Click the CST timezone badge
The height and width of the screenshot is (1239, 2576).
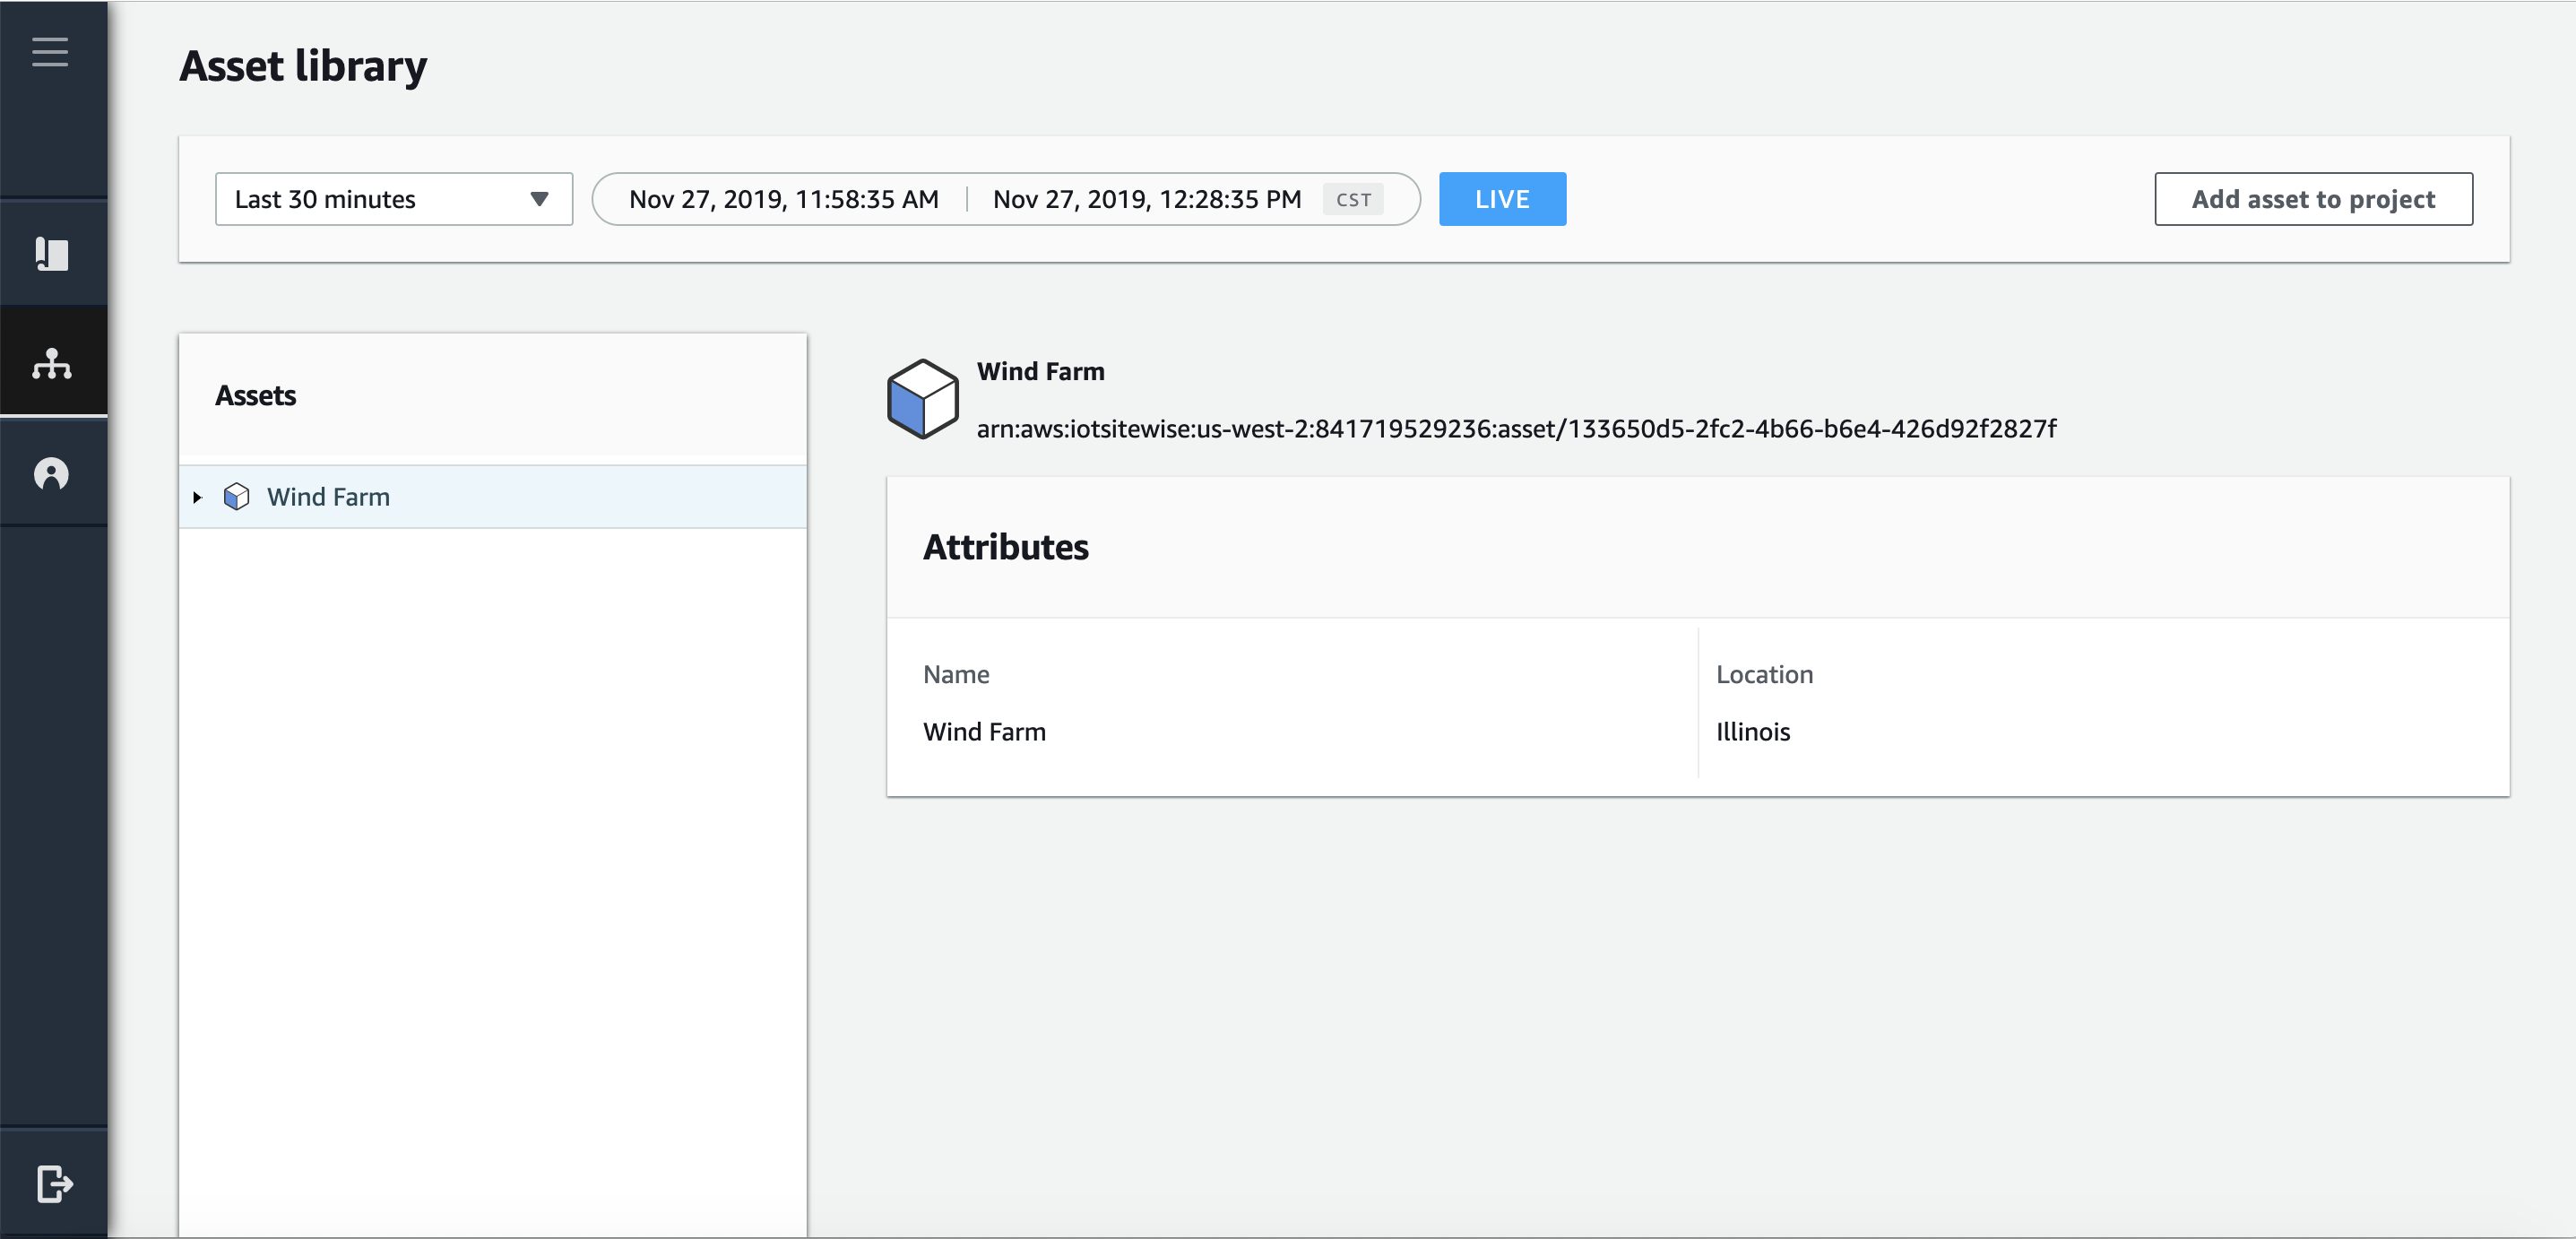coord(1353,199)
